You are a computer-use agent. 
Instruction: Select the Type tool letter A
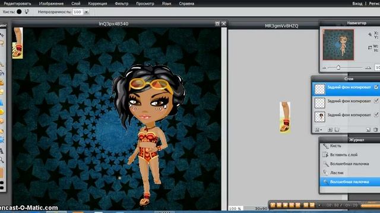[2, 151]
